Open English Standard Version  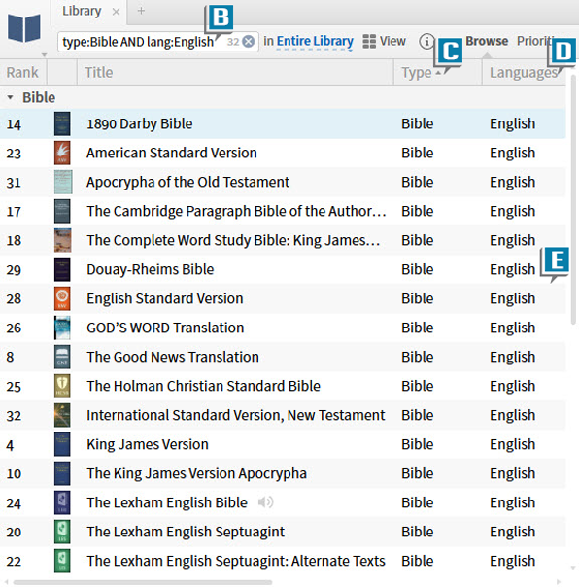(165, 298)
